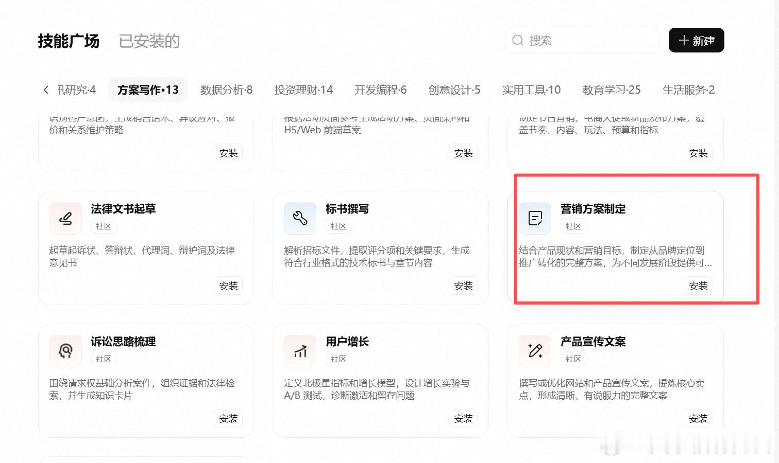Install the 标书撰写 skill
Image resolution: width=779 pixels, height=463 pixels.
pyautogui.click(x=463, y=286)
